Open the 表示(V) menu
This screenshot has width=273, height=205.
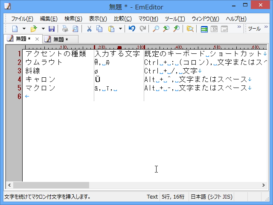click(98, 19)
